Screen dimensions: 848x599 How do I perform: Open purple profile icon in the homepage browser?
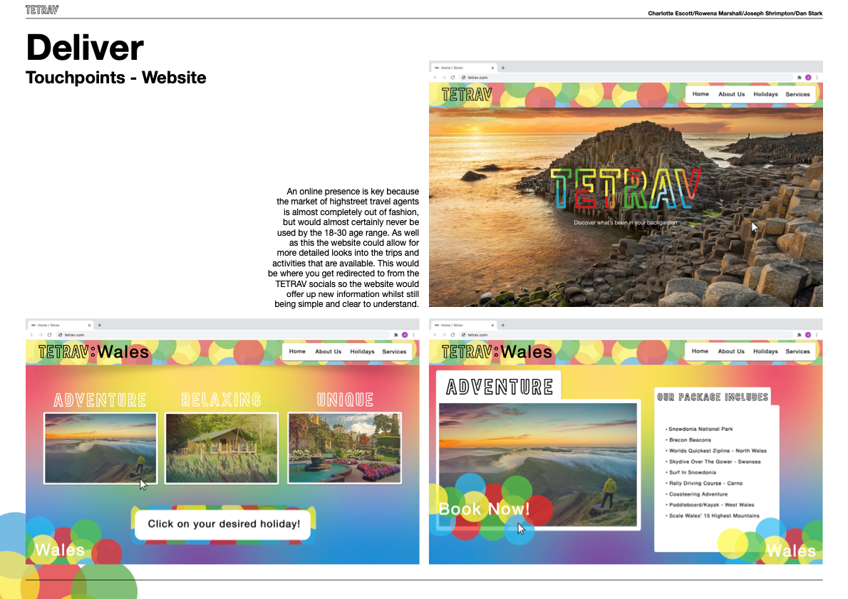point(808,78)
